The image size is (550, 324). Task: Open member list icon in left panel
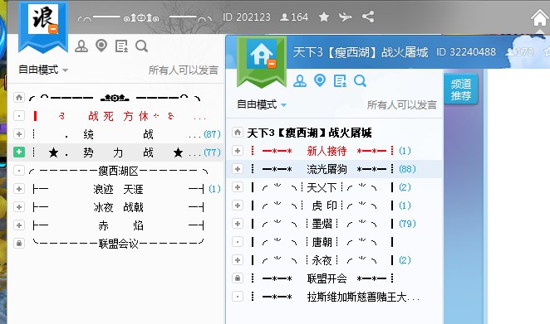(x=81, y=46)
